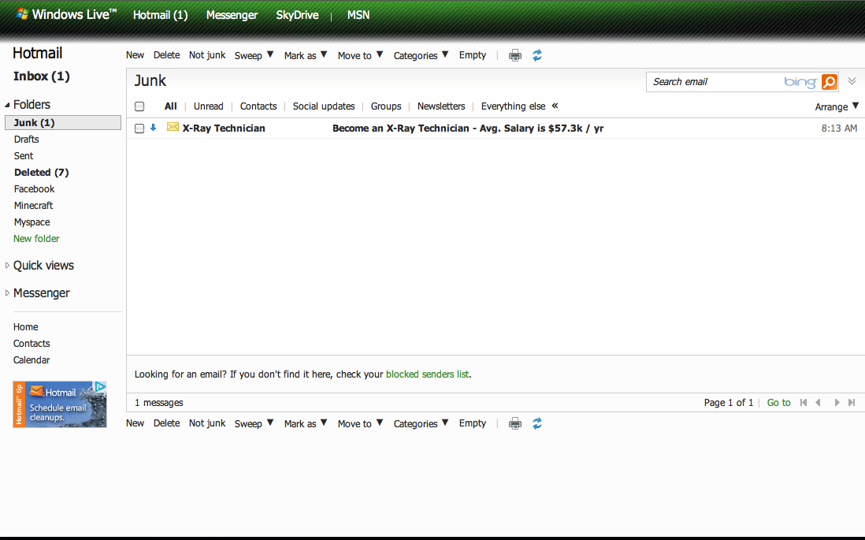Open the Inbox (1) folder
865x540 pixels.
click(42, 76)
